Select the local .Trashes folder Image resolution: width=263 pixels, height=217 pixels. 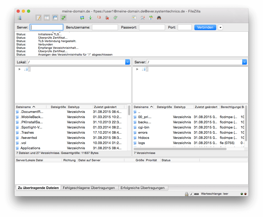click(x=71, y=133)
